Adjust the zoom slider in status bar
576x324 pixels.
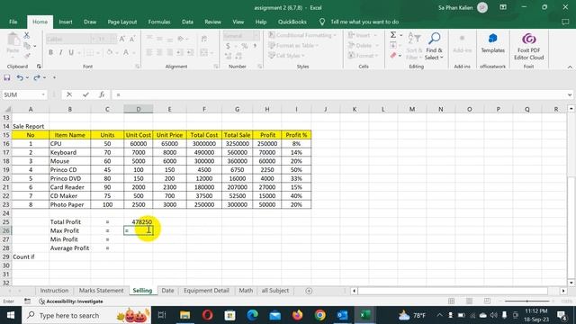click(527, 301)
